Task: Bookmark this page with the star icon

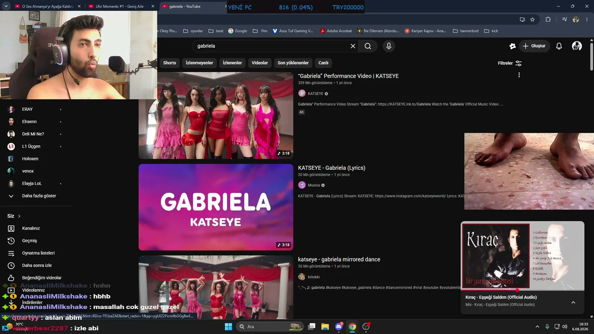Action: click(x=532, y=19)
